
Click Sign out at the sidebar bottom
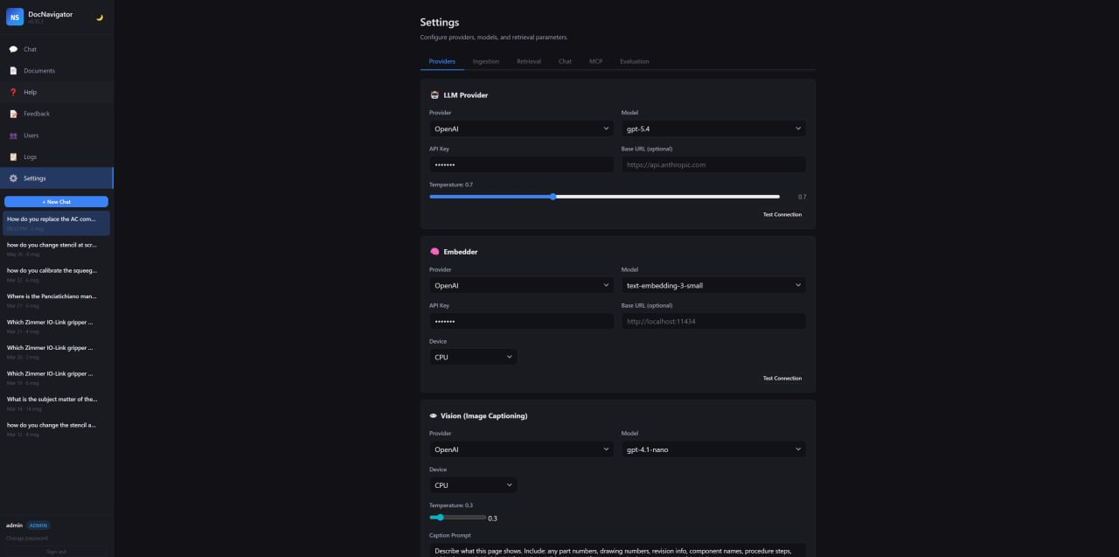pyautogui.click(x=56, y=552)
